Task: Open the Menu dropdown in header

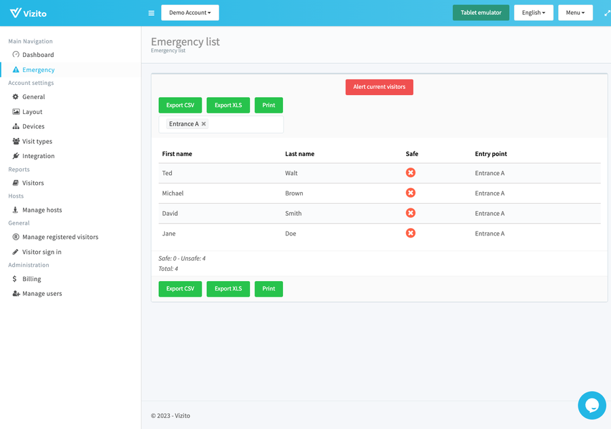Action: (x=575, y=13)
